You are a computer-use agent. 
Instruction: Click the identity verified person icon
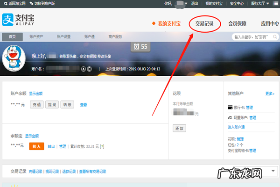84,69
